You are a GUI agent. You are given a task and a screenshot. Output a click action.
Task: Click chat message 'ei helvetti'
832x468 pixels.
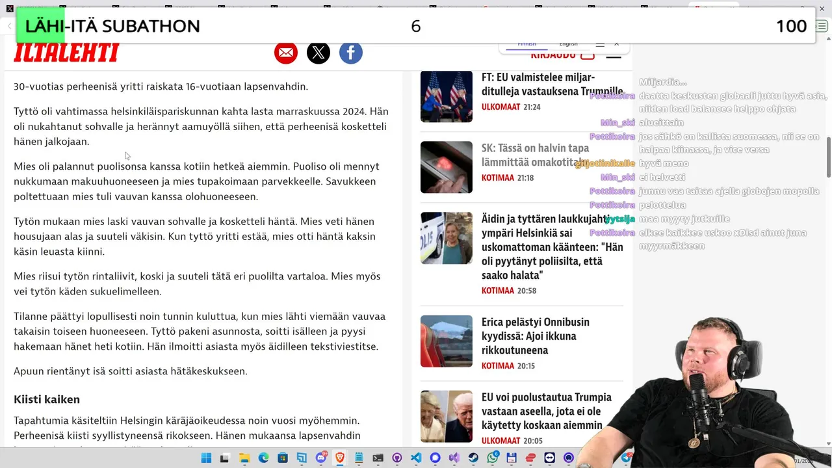(x=662, y=177)
